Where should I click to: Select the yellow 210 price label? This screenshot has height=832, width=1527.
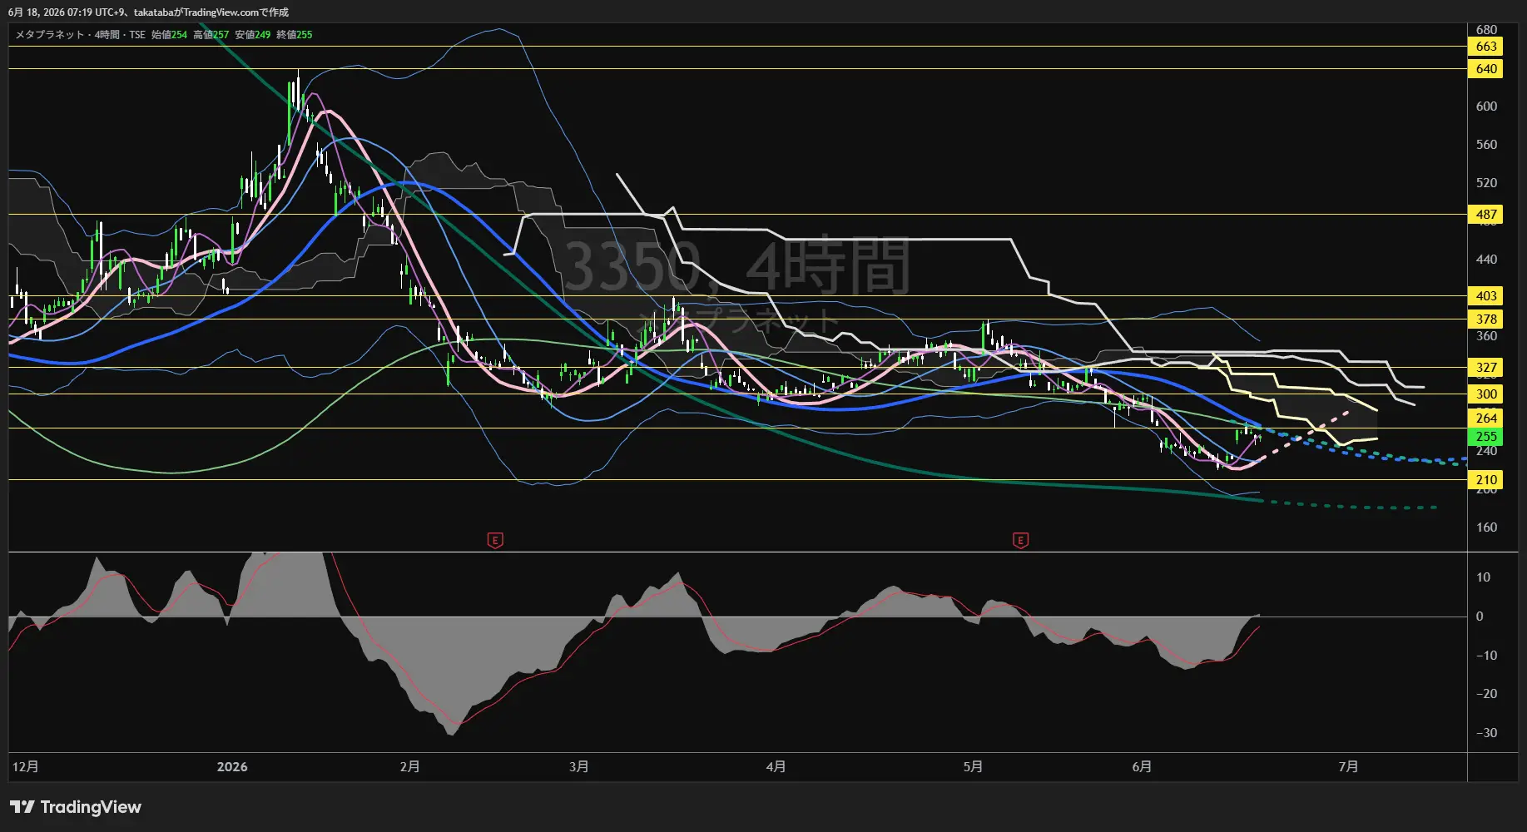click(1486, 480)
